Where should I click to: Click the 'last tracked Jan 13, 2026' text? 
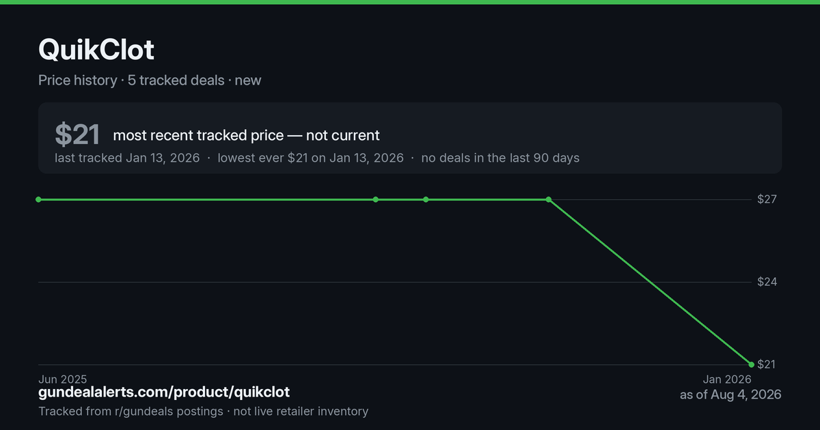[127, 158]
